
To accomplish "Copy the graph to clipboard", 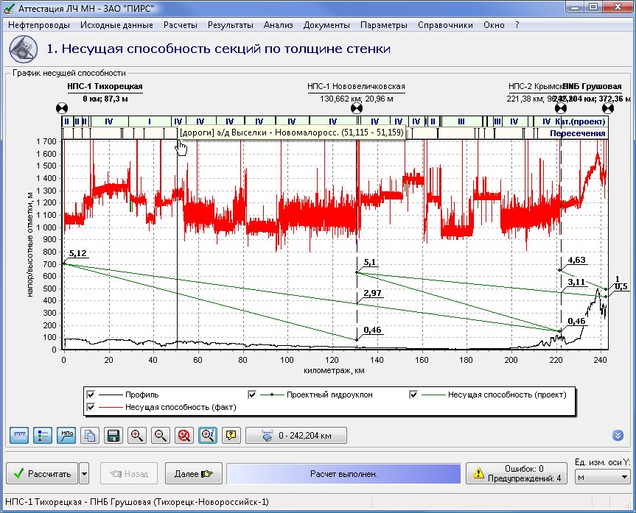I will pyautogui.click(x=90, y=436).
